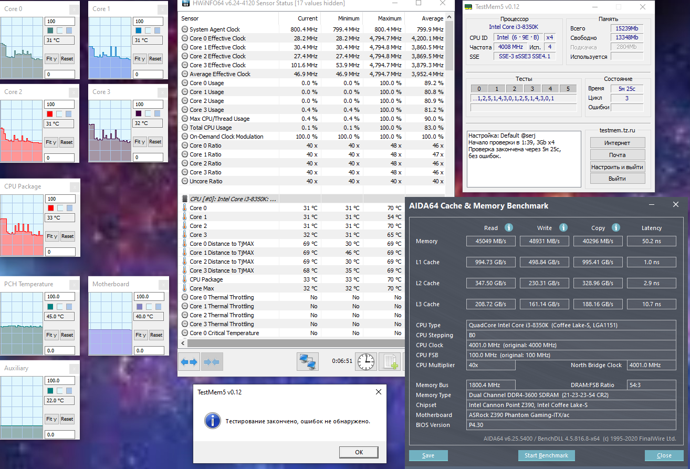690x469 pixels.
Task: Open HWiNFO remote network monitors icon
Action: coord(307,361)
